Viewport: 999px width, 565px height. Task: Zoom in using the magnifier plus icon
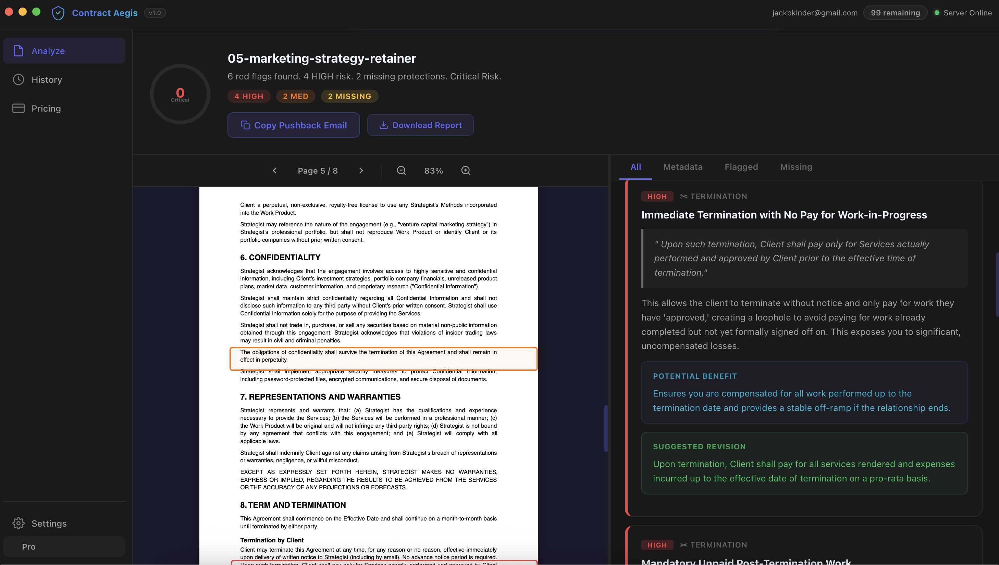[465, 170]
